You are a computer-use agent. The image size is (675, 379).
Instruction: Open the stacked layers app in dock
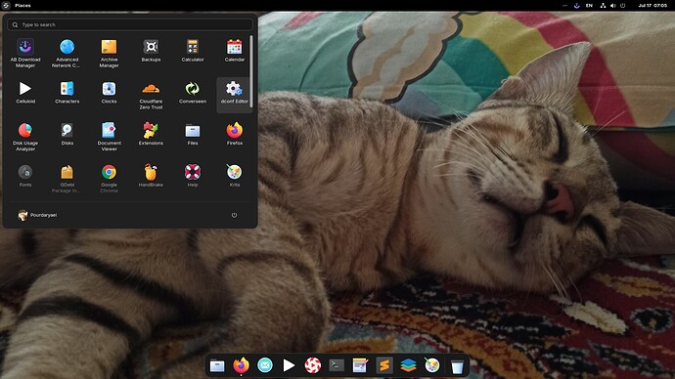click(408, 365)
